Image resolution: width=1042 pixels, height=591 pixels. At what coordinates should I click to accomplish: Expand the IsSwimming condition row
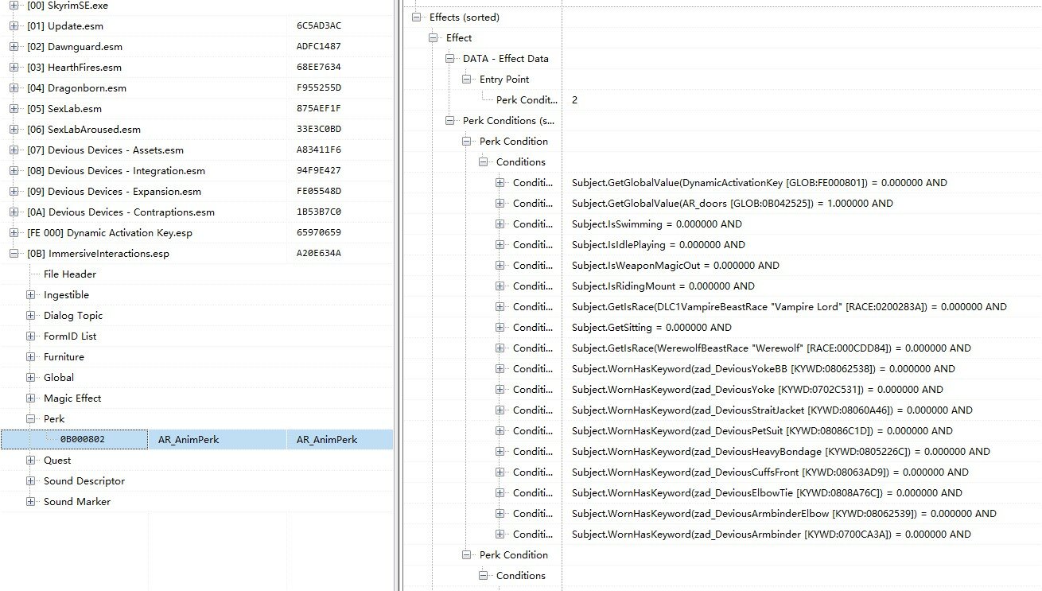[500, 224]
